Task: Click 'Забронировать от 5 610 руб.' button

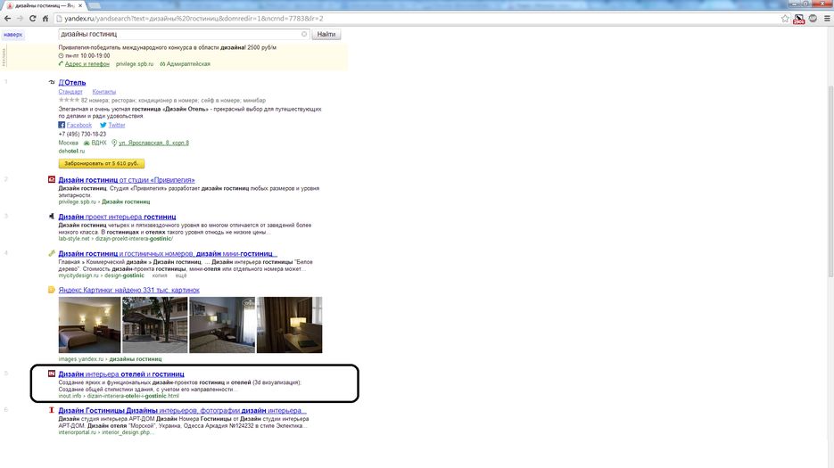Action: [101, 163]
